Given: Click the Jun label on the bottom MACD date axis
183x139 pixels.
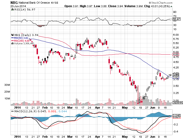Looking at the screenshot, I should point(152,137).
